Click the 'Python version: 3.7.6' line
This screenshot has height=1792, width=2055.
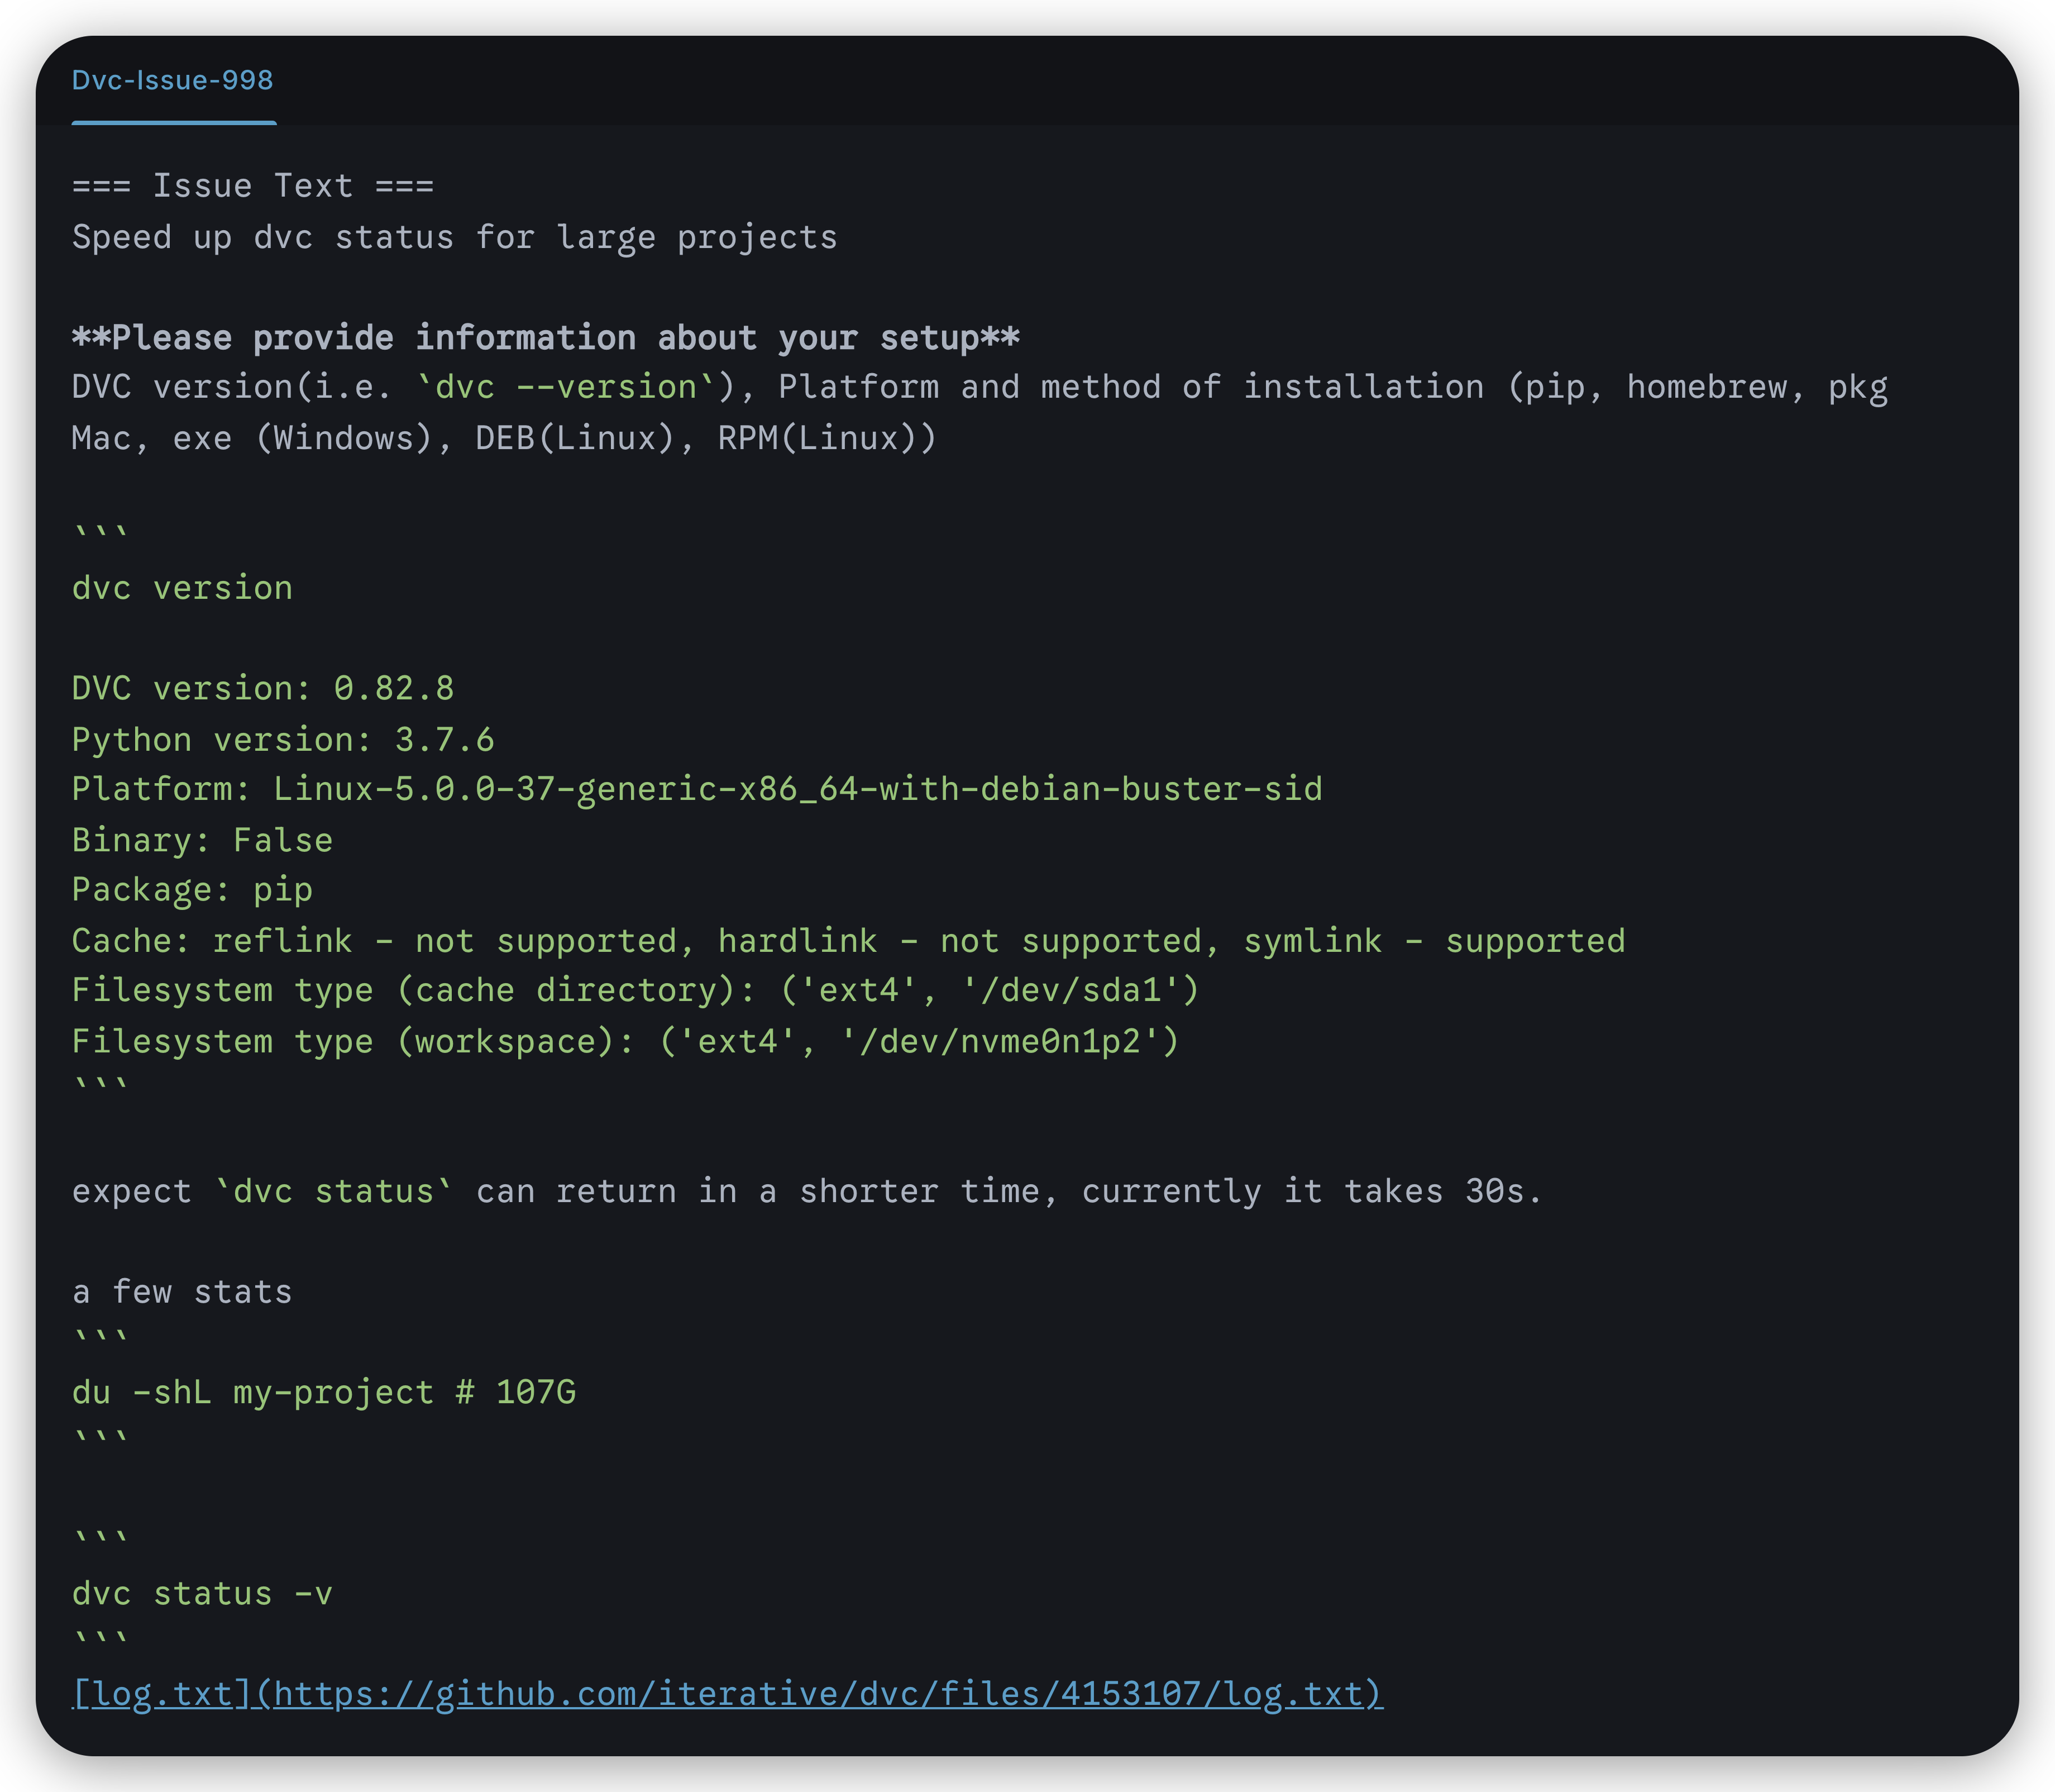(x=283, y=739)
